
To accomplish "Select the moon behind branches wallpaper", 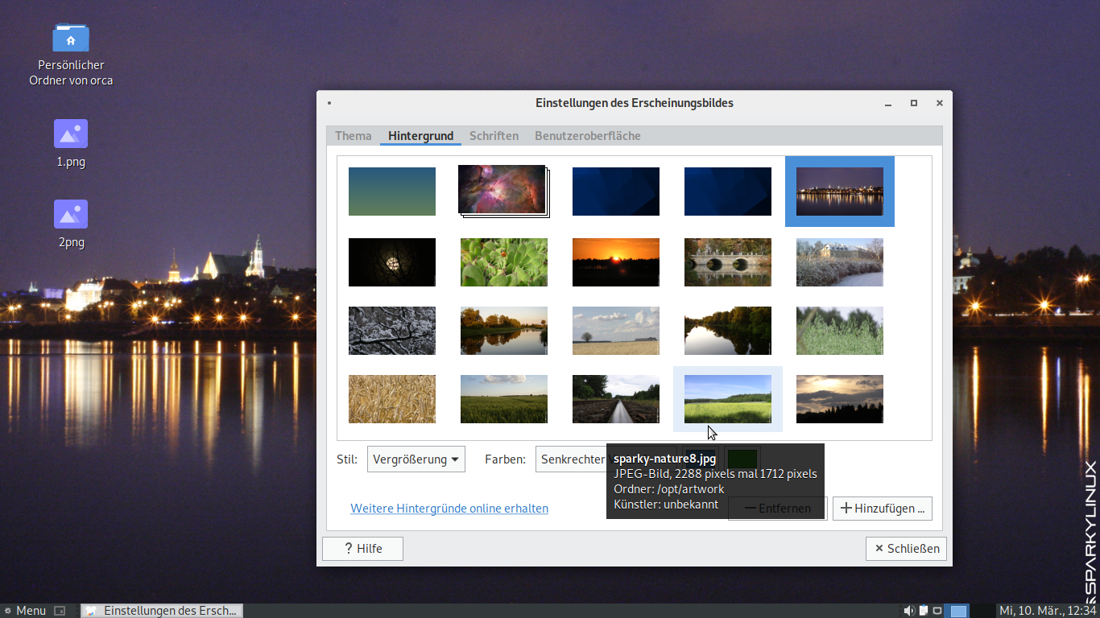I will pos(392,262).
